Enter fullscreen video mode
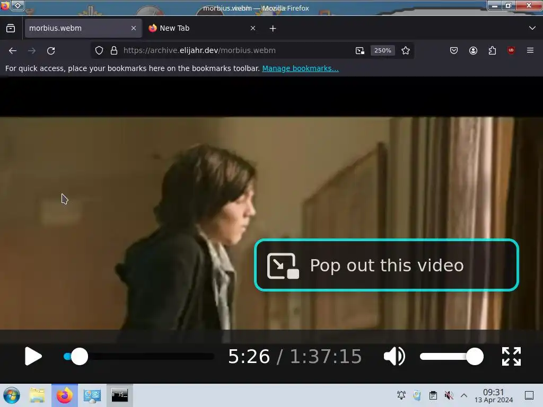The height and width of the screenshot is (407, 543). [x=512, y=357]
